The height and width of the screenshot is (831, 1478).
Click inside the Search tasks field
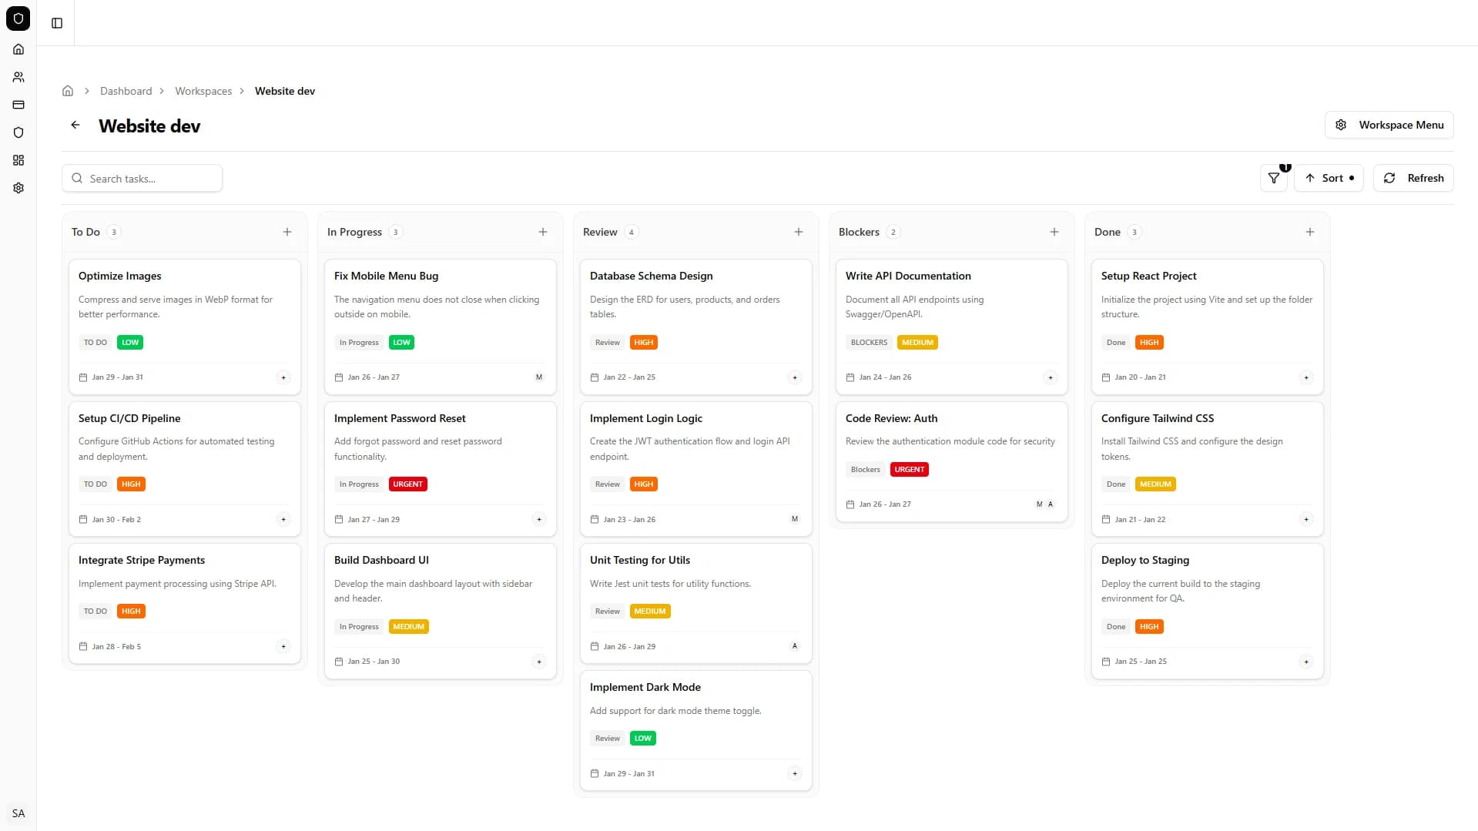(142, 178)
